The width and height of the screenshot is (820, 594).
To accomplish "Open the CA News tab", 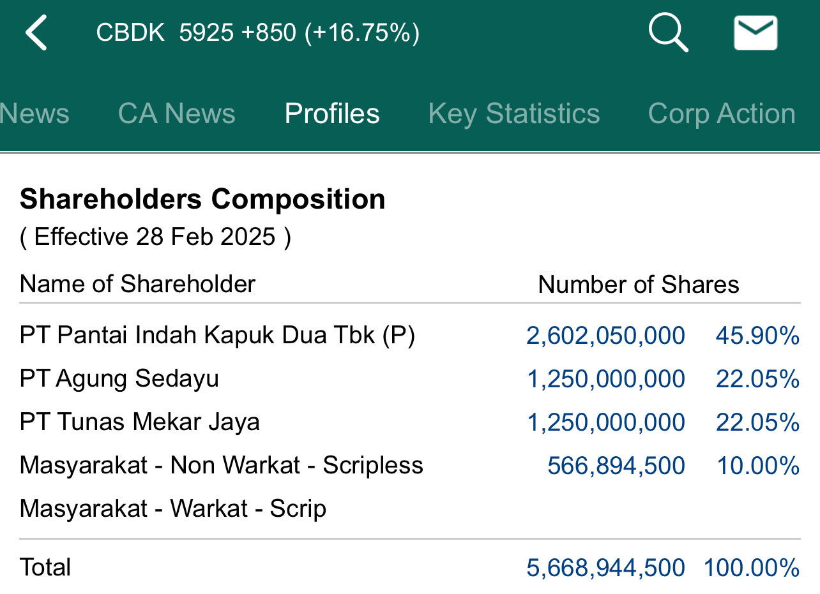I will pos(176,113).
